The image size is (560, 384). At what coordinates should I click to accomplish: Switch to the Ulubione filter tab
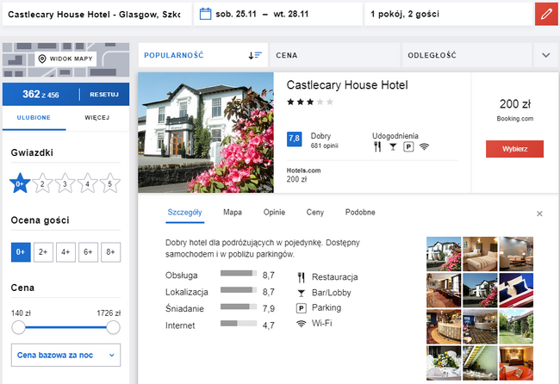tap(34, 118)
